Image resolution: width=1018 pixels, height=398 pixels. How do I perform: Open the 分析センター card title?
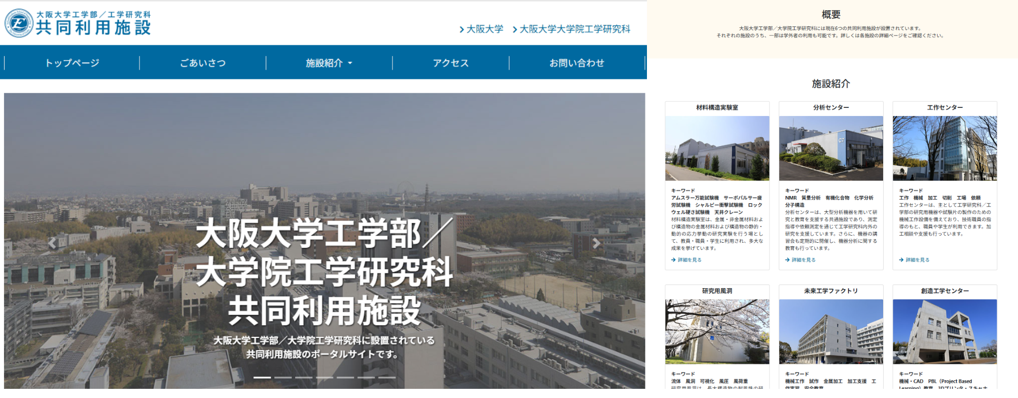point(831,108)
